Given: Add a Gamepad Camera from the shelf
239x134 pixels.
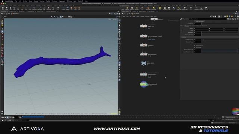Looking at the screenshot, I should point(206,8).
